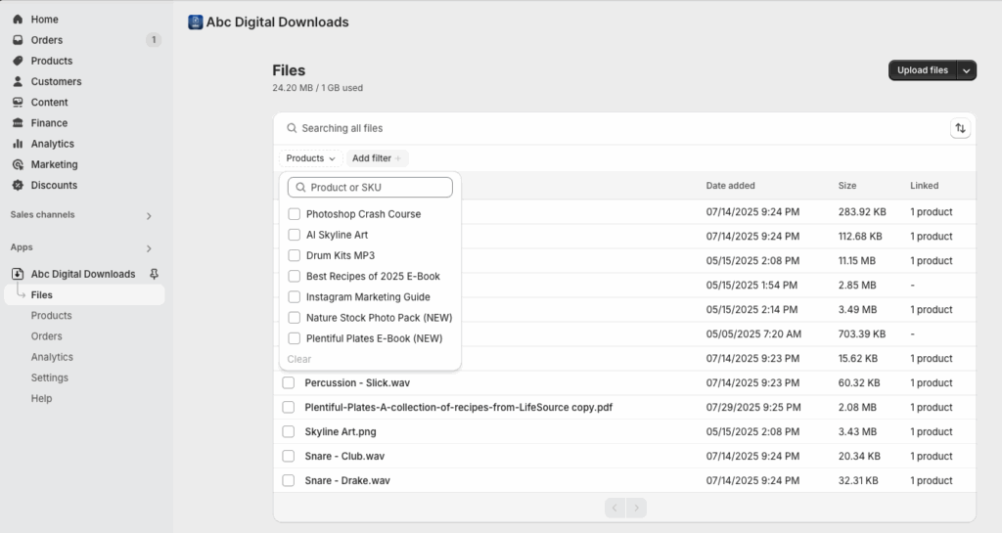
Task: Open Settings under Abc Digital Downloads
Action: coord(50,378)
